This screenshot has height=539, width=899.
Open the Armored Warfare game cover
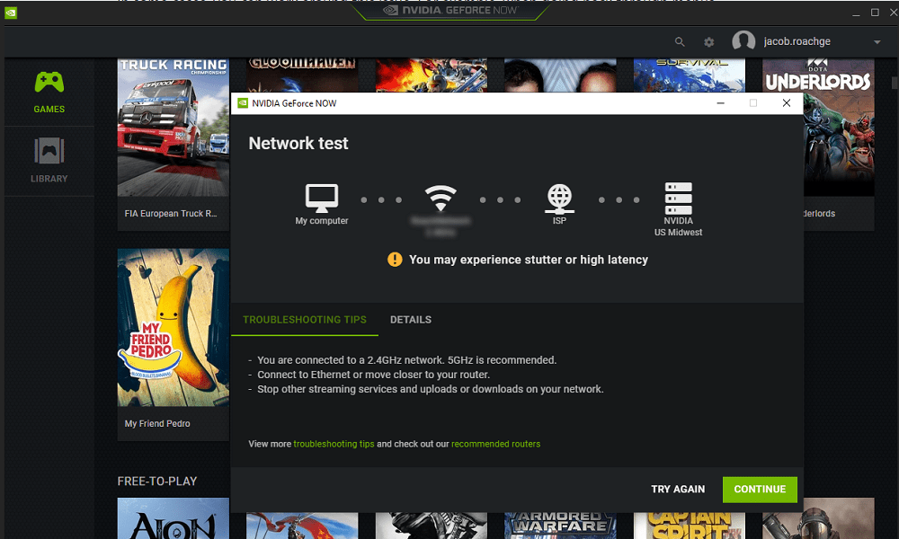[x=560, y=526]
